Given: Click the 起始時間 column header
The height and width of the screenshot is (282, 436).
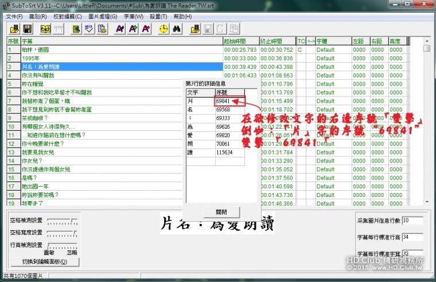Looking at the screenshot, I should pos(241,41).
